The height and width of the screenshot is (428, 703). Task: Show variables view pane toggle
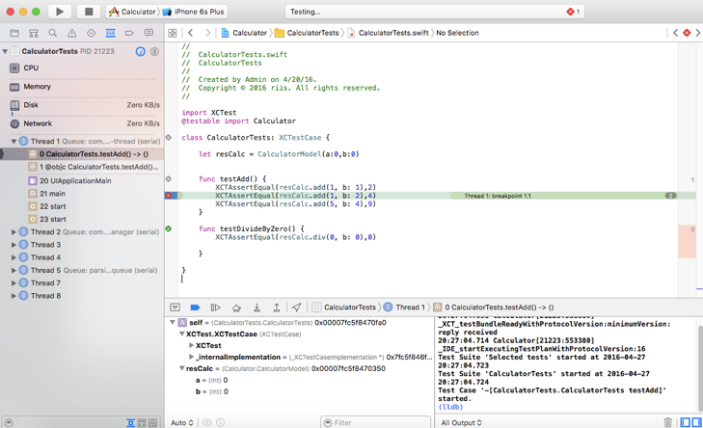pyautogui.click(x=685, y=422)
